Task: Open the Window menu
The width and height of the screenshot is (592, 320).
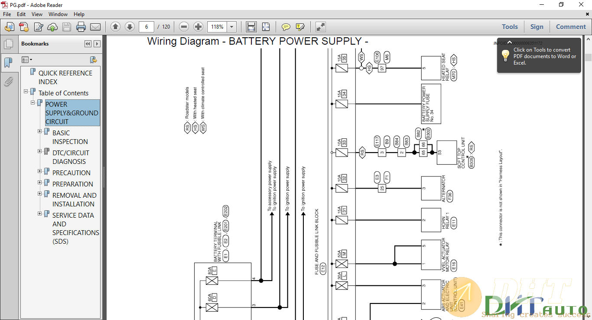Action: pos(58,14)
